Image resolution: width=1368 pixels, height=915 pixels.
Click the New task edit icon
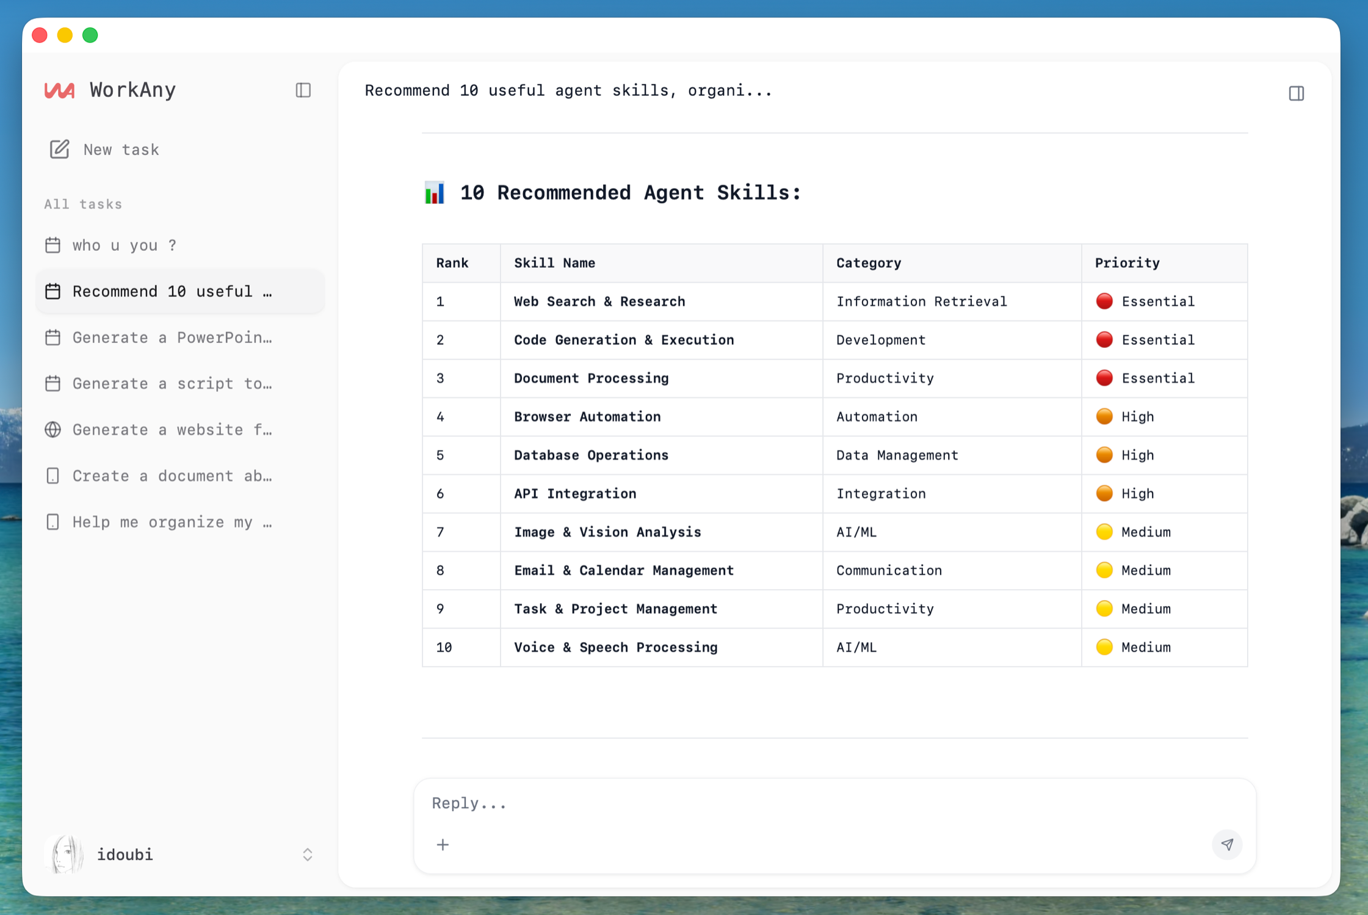pos(59,150)
